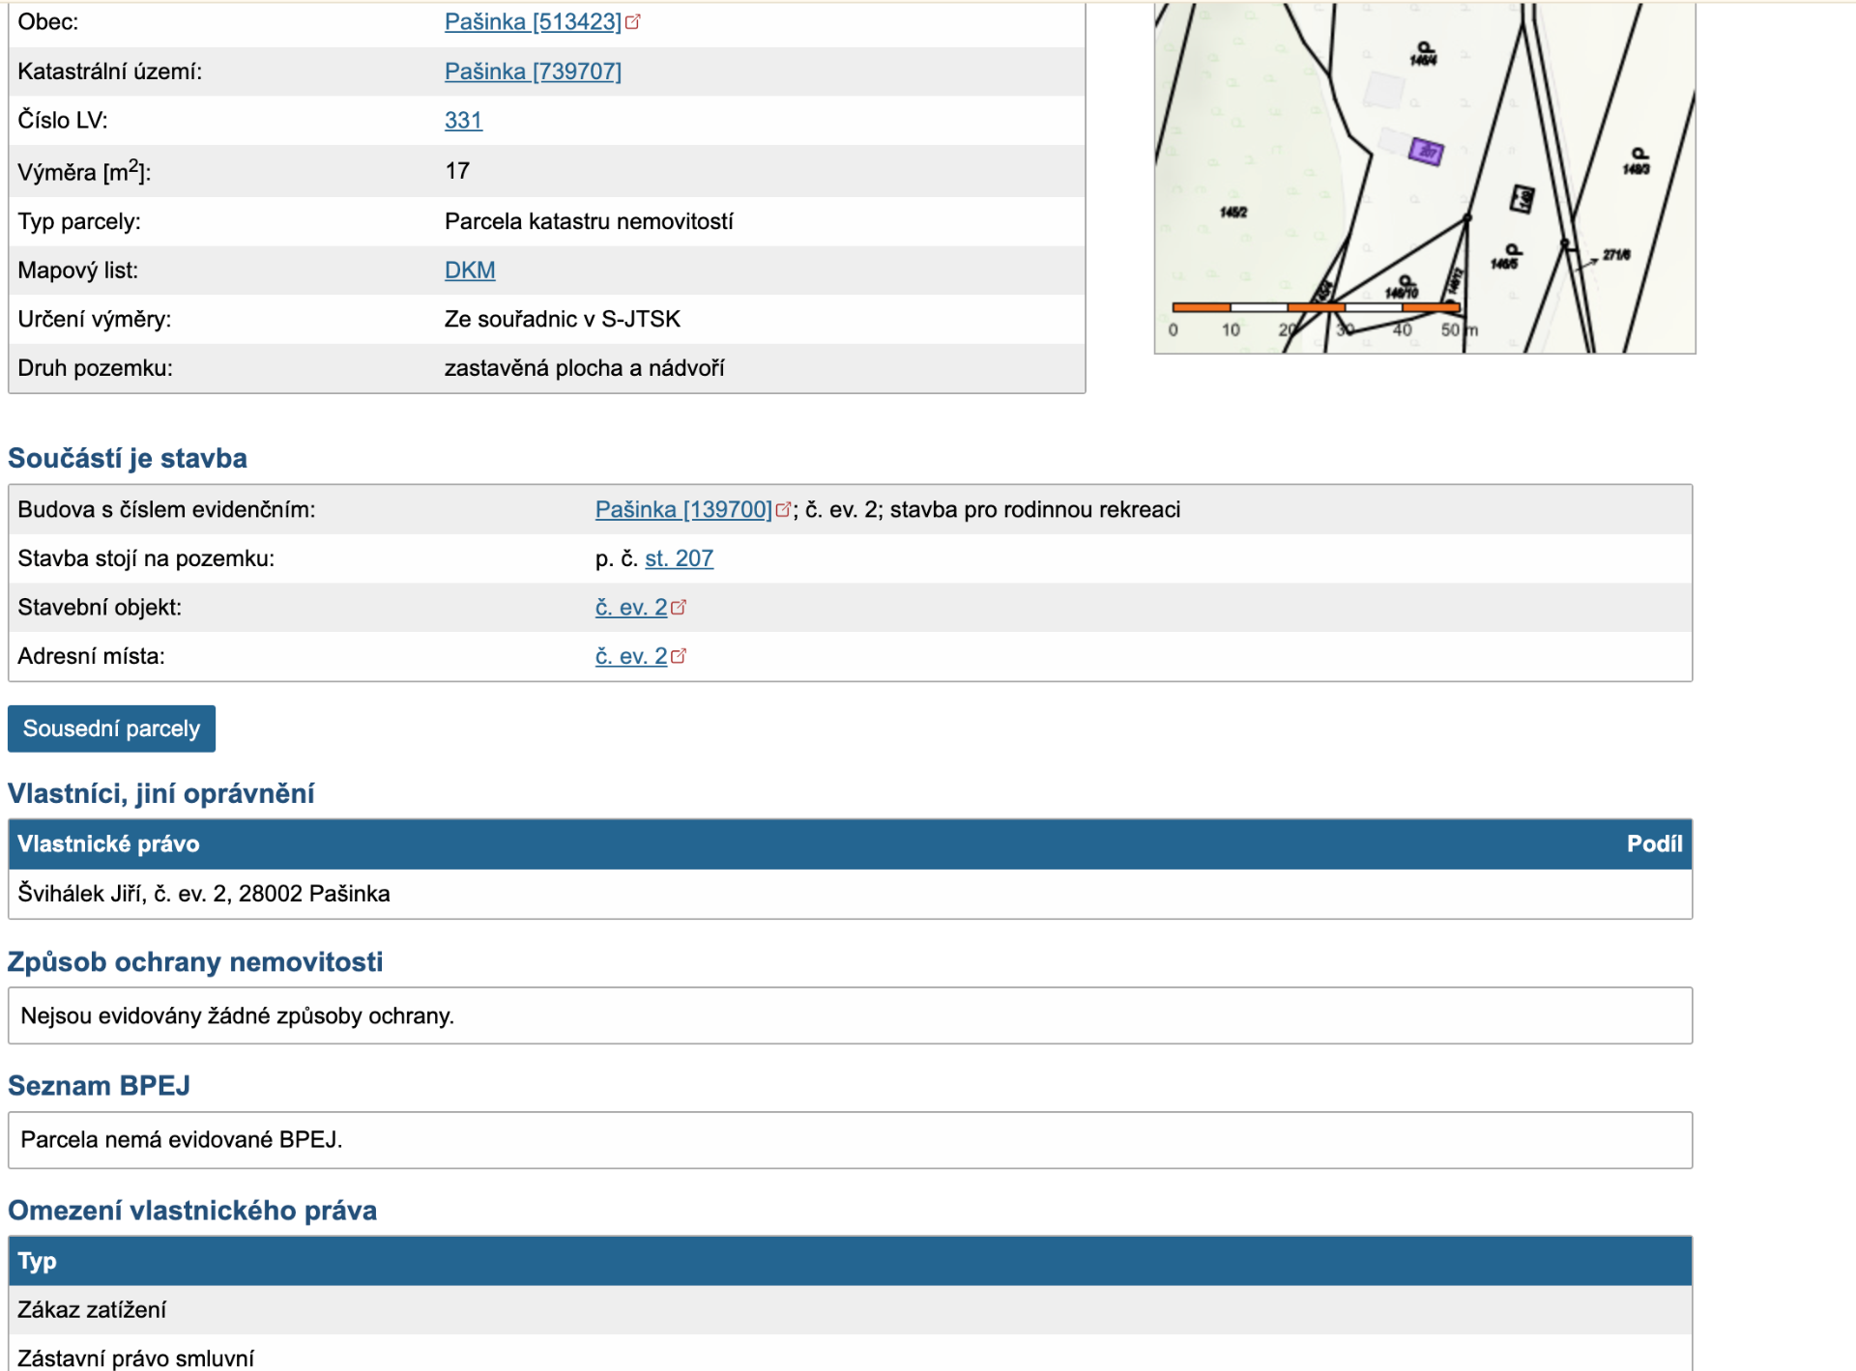Click the Součástí je stavba heading

click(128, 458)
